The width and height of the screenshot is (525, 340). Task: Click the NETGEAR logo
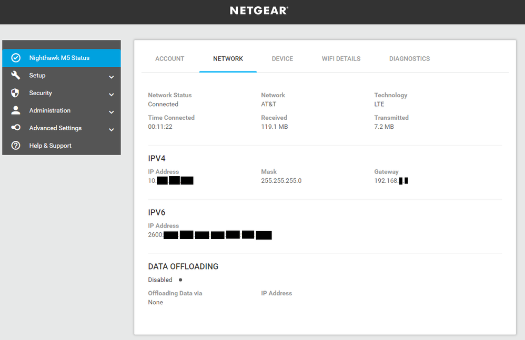click(259, 11)
